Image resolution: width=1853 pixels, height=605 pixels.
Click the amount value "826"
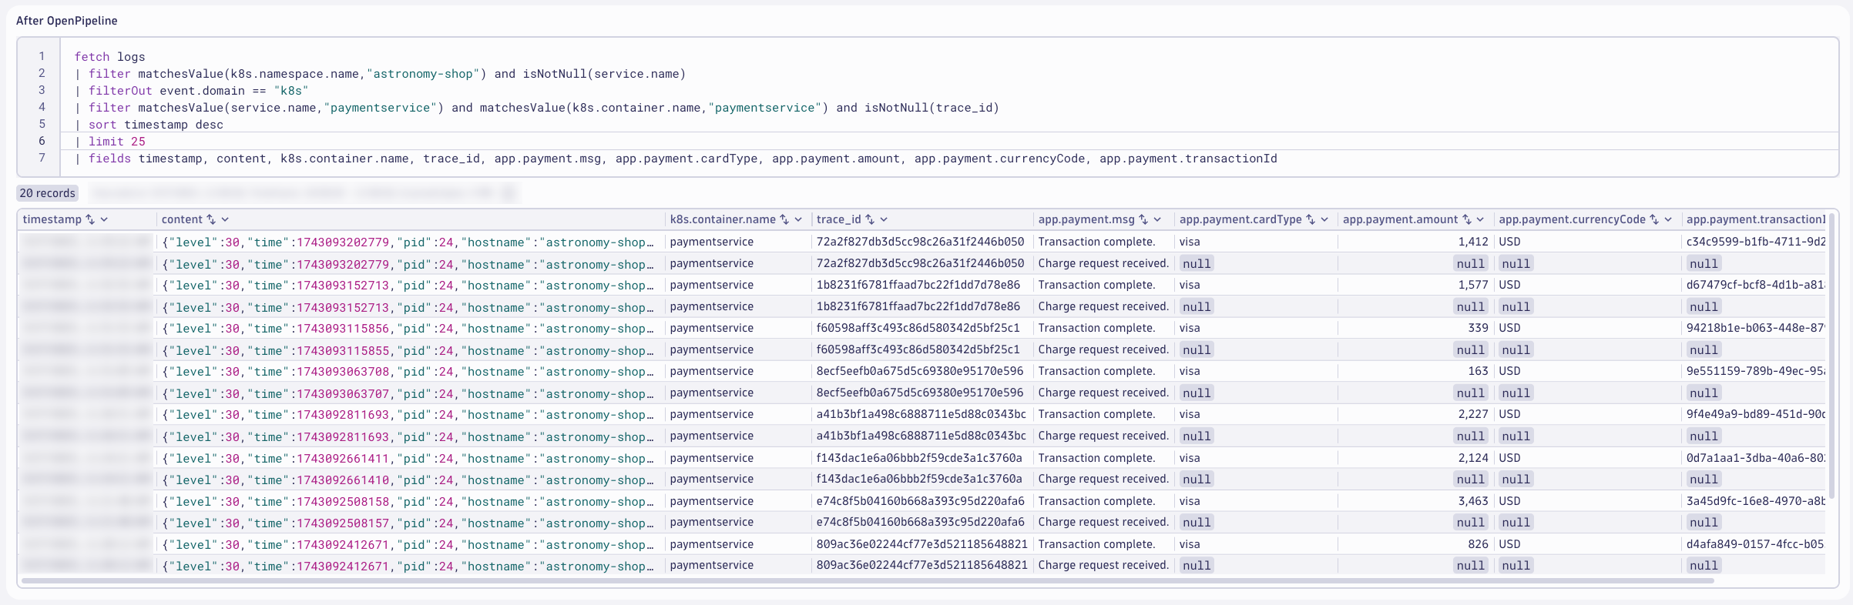coord(1478,544)
